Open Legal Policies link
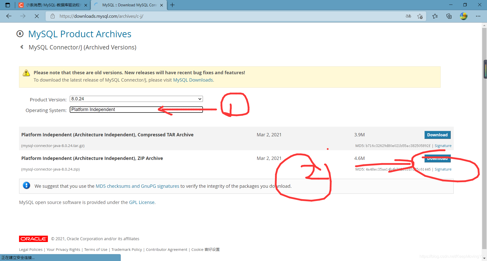 [x=31, y=250]
